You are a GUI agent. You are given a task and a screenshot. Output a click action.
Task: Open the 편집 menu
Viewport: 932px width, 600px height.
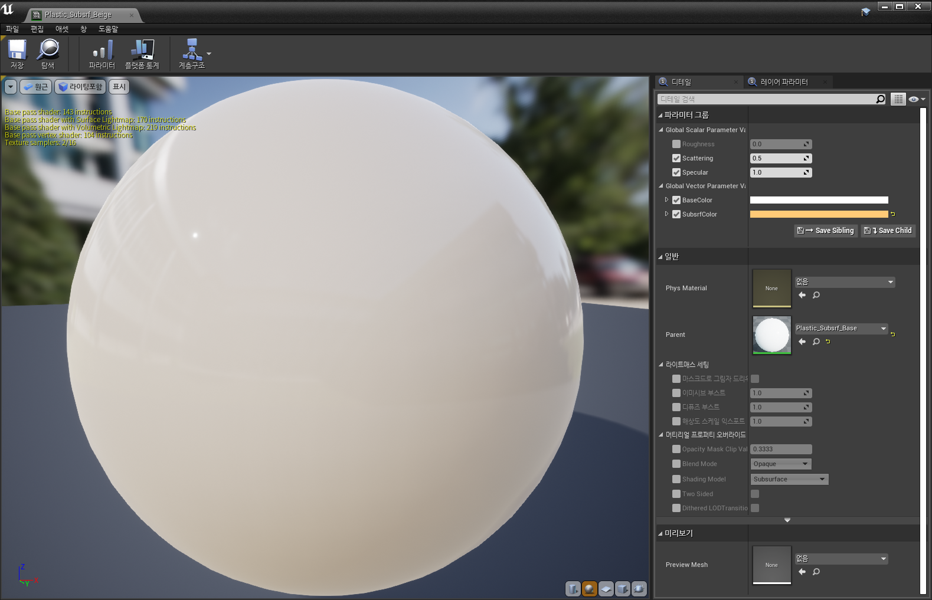37,29
